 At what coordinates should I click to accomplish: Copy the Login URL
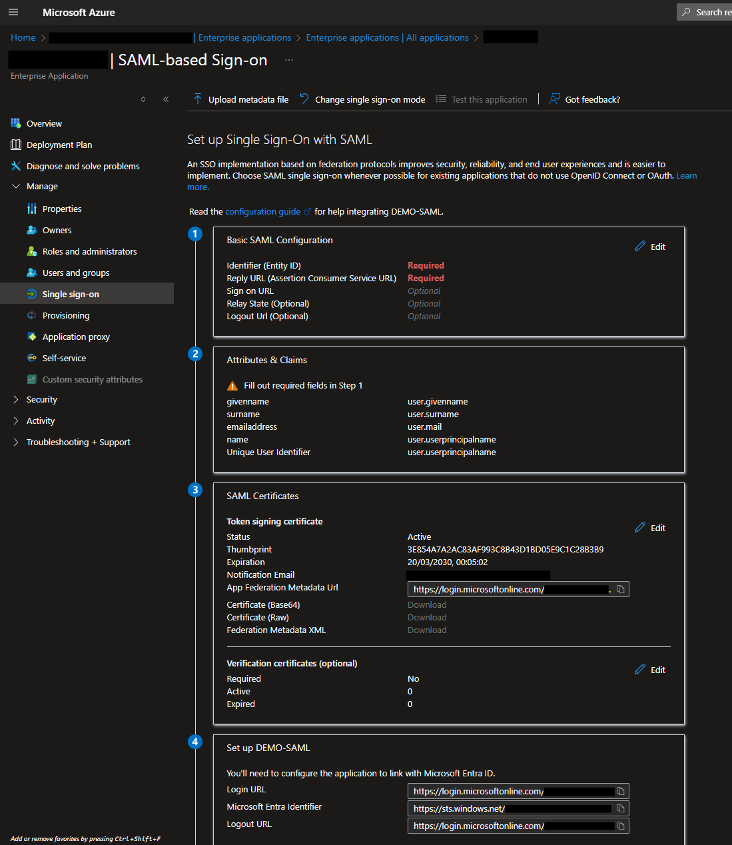point(621,791)
